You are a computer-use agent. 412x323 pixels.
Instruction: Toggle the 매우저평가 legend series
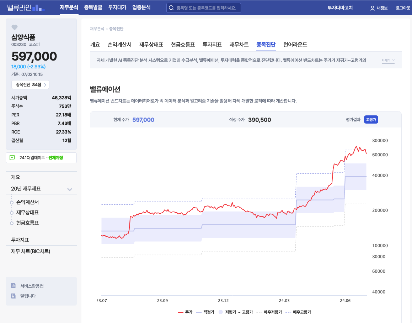pos(269,312)
